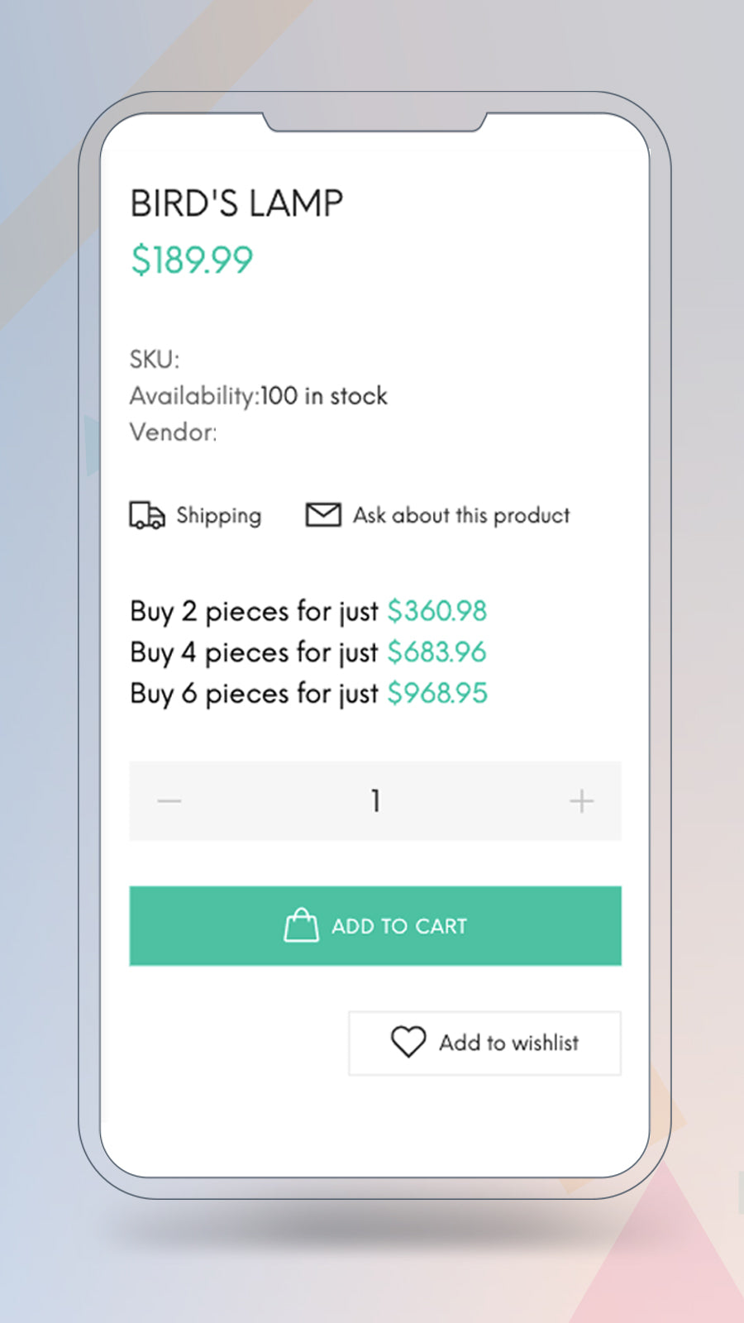
Task: Click the quantity input showing 1
Action: pyautogui.click(x=375, y=800)
